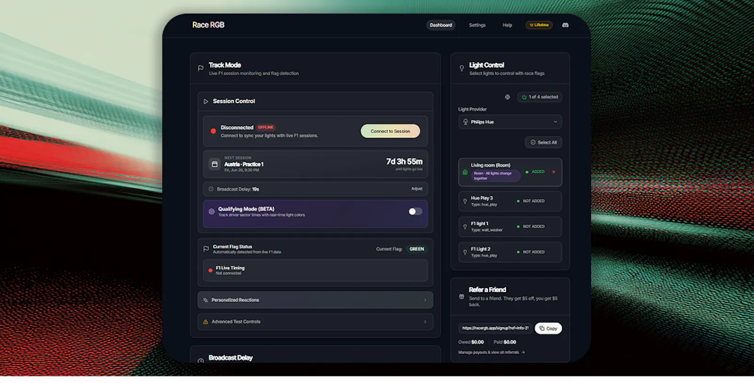Click the Track Mode flag icon

click(x=201, y=68)
